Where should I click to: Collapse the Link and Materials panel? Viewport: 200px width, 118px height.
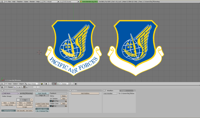(2, 91)
